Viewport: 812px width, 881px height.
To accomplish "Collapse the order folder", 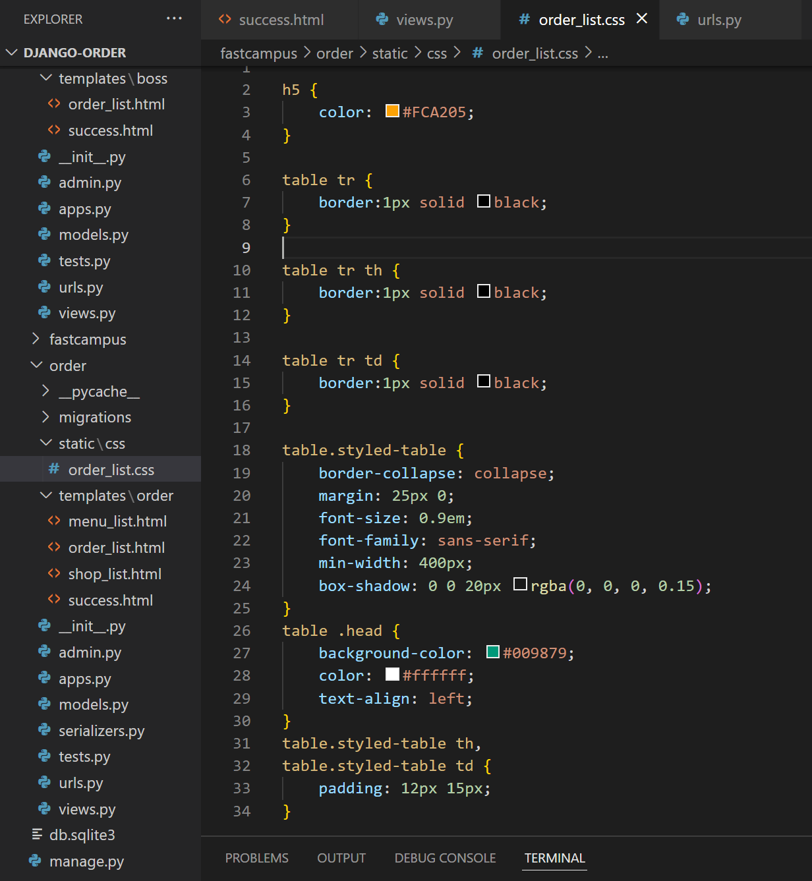I will click(36, 364).
